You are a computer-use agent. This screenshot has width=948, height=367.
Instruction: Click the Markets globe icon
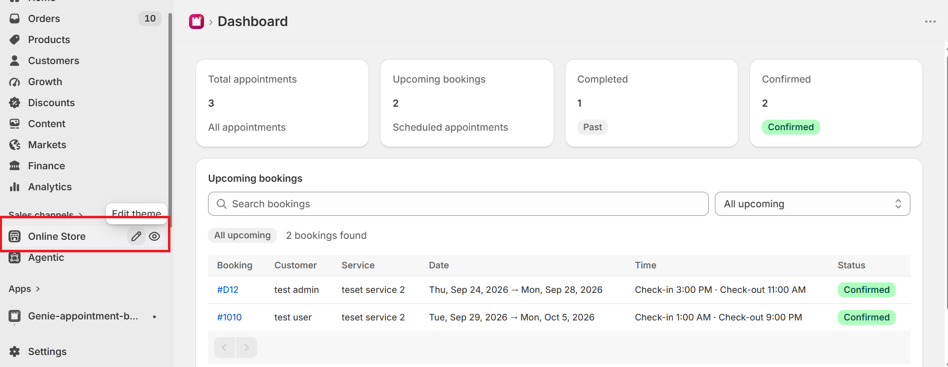[15, 145]
